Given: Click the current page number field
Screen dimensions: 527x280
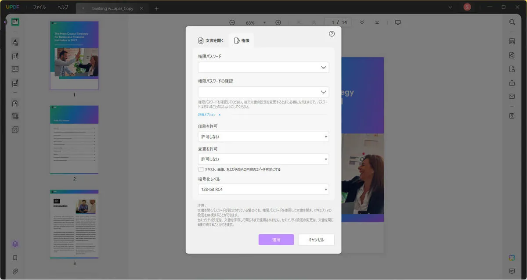Looking at the screenshot, I should tap(333, 22).
